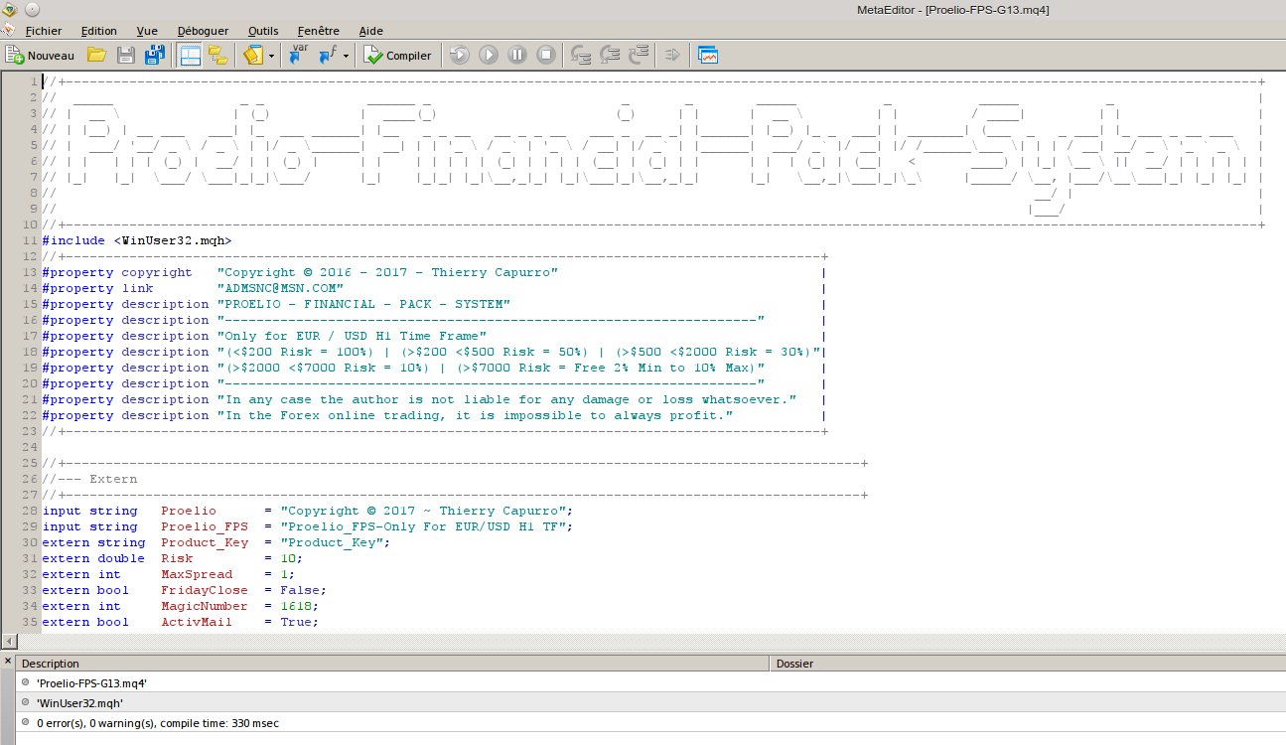
Task: Open the Edition menu
Action: coord(98,31)
